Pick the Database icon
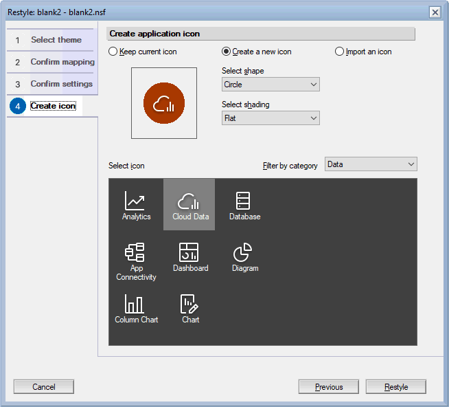 click(244, 205)
